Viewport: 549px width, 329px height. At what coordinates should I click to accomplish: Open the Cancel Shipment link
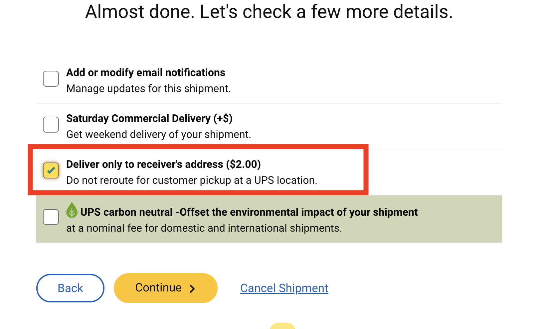[x=284, y=288]
